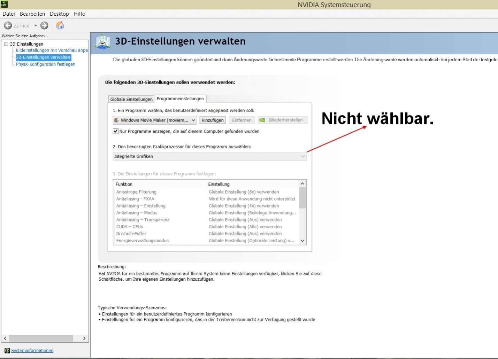Select Antialiasing - FXAA row
The height and width of the screenshot is (359, 498).
[x=206, y=199]
